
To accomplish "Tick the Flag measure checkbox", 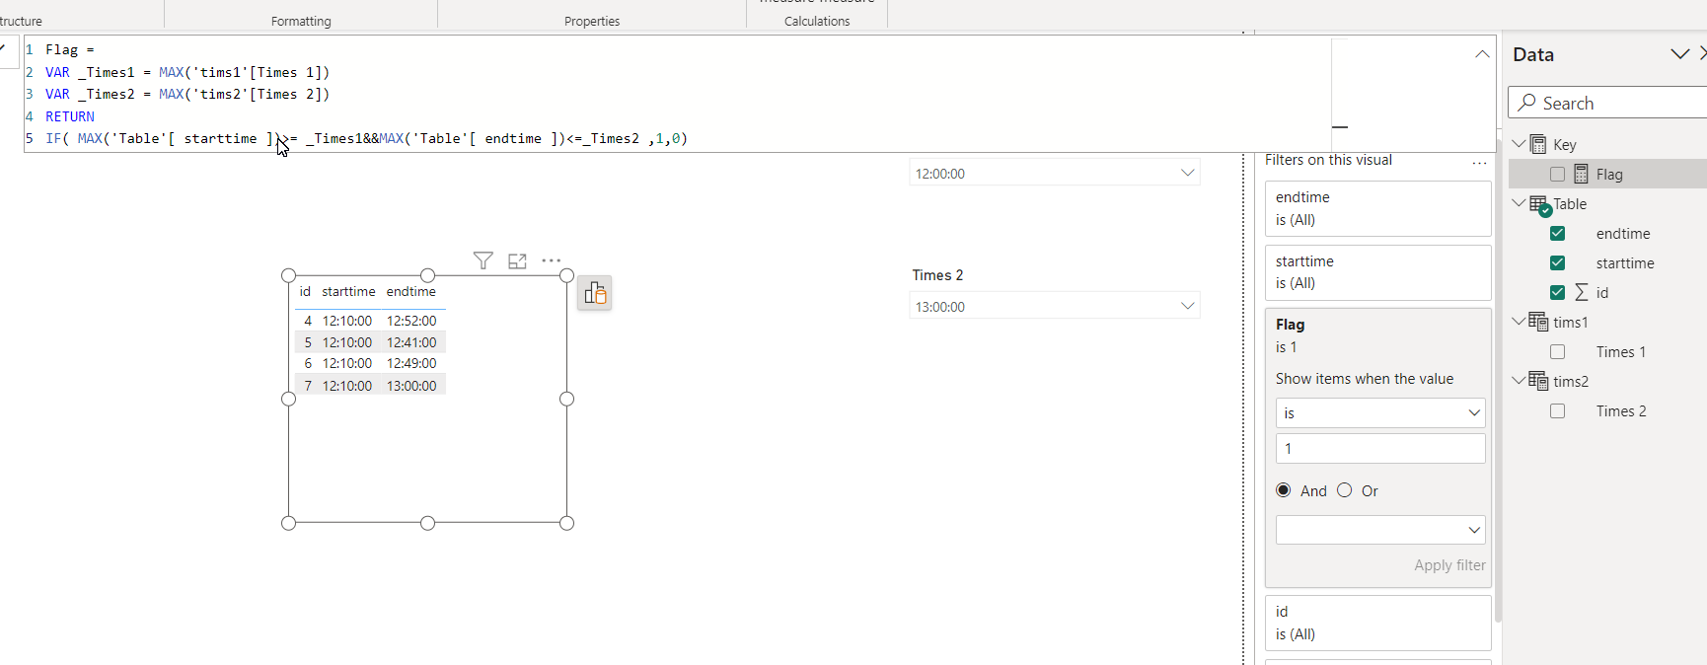I will [x=1557, y=175].
